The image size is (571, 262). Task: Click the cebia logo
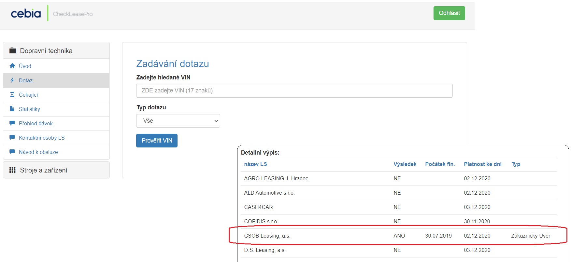(26, 14)
